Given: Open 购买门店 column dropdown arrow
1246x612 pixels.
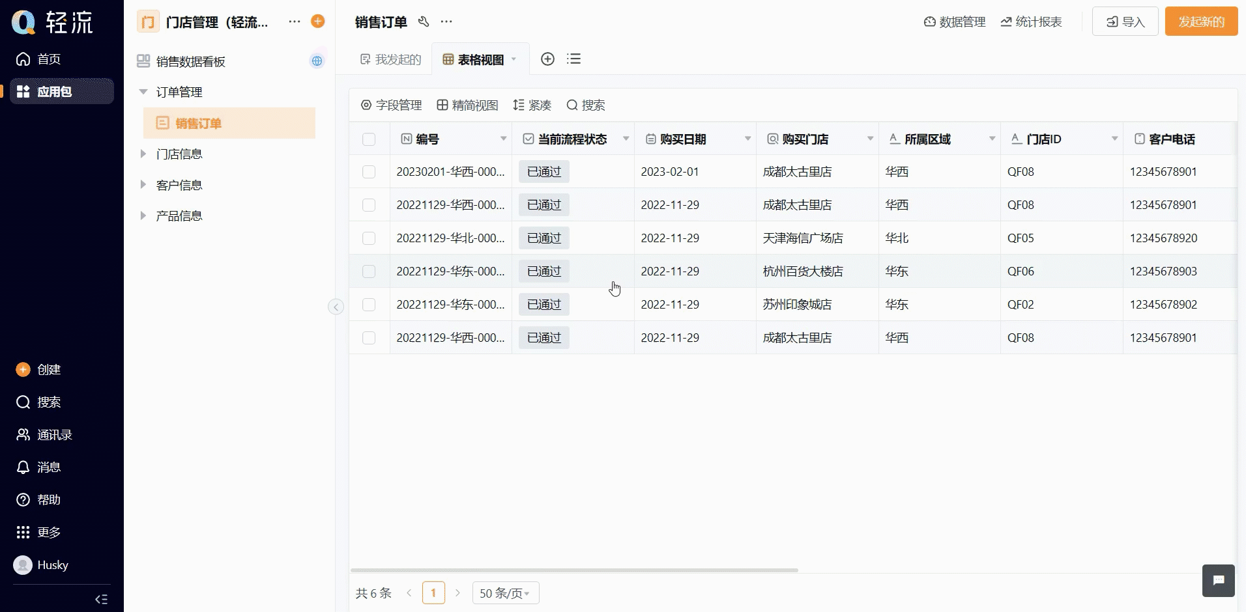Looking at the screenshot, I should point(870,139).
